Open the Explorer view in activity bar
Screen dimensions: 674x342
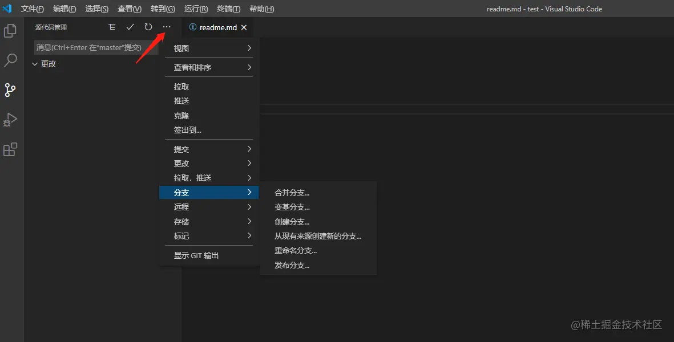pos(10,31)
